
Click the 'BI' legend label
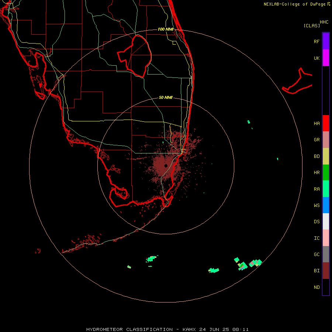coord(317,271)
